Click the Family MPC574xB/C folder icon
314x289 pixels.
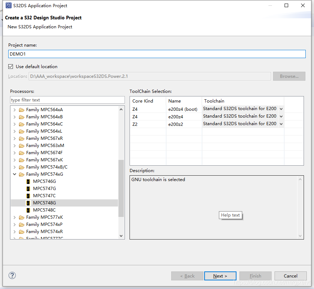[22, 167]
